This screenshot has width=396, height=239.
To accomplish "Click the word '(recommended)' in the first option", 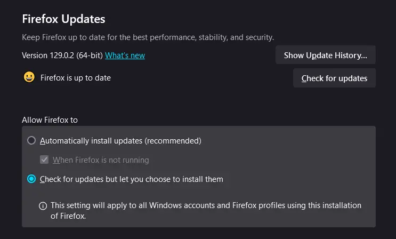I will coord(173,141).
